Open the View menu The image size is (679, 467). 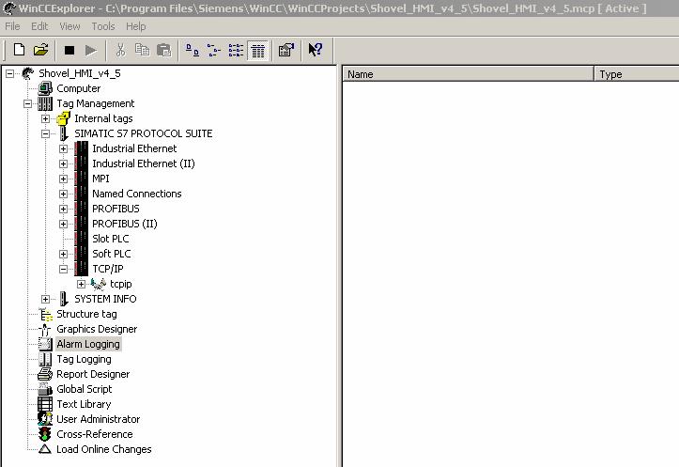tap(69, 26)
